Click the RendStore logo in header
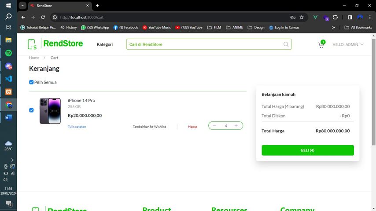 [x=55, y=44]
